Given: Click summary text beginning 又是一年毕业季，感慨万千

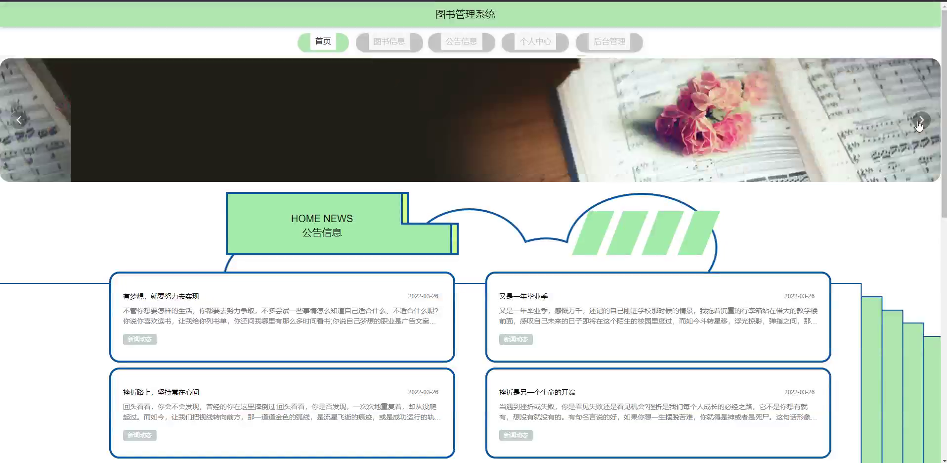Looking at the screenshot, I should (658, 316).
